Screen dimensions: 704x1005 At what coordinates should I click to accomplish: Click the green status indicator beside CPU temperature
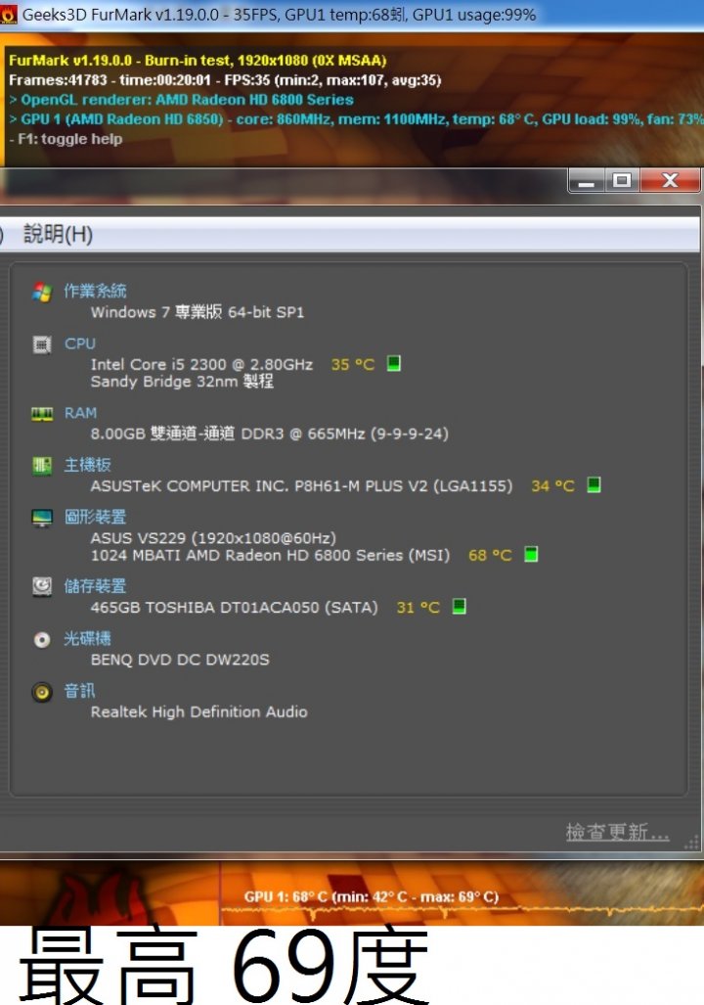[394, 363]
